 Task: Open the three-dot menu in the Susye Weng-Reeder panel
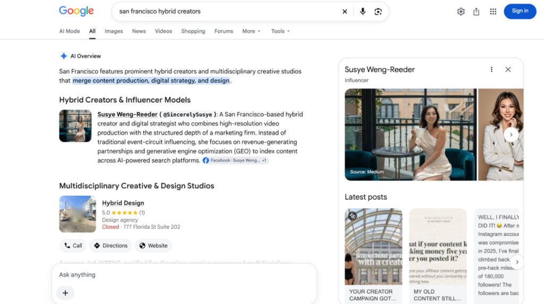(491, 70)
